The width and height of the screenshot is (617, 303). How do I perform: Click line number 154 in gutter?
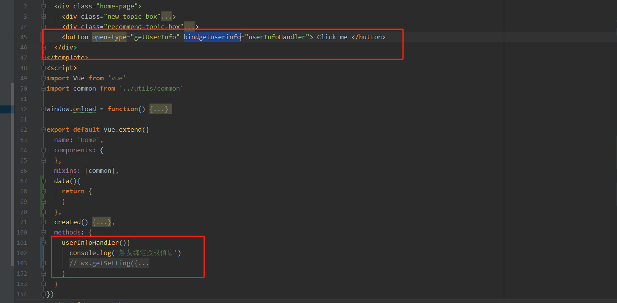tap(22, 294)
